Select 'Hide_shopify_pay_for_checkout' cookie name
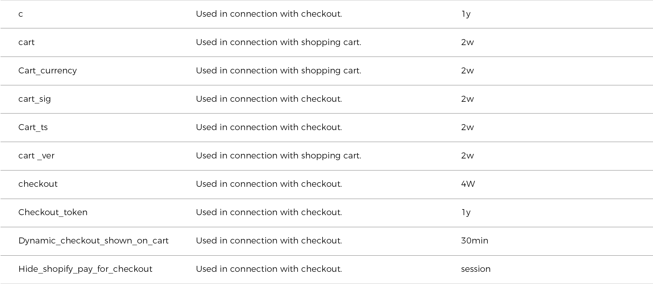The width and height of the screenshot is (653, 284). 85,269
